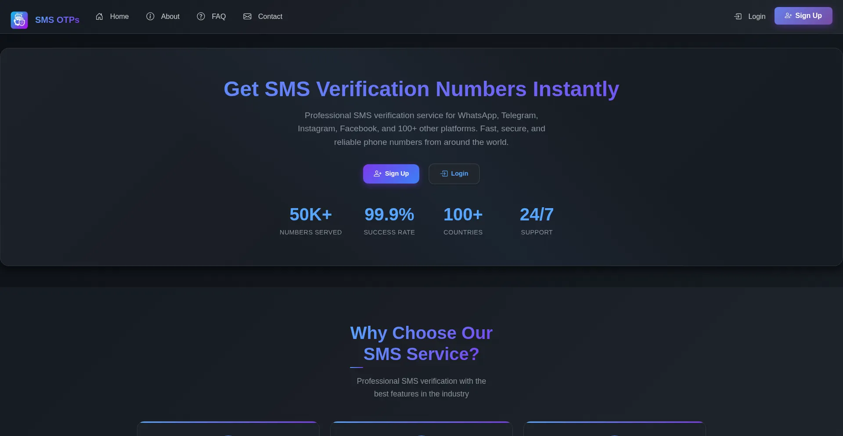Image resolution: width=843 pixels, height=436 pixels.
Task: Go to the About page
Action: [x=170, y=17]
